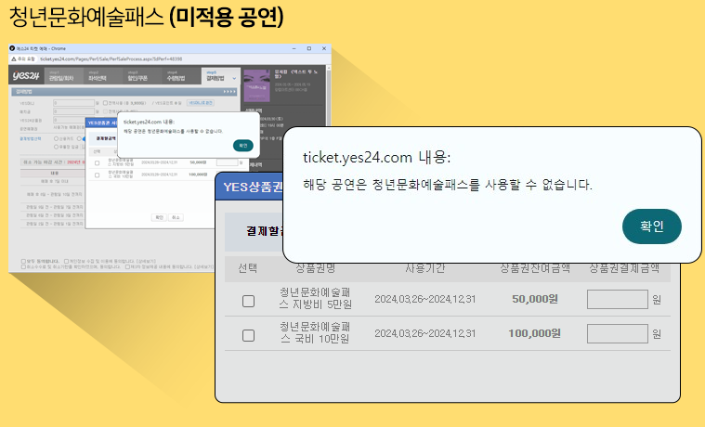705x427 pixels.
Task: Click enlarged alert message about 청년문화예술패스
Action: pyautogui.click(x=448, y=185)
